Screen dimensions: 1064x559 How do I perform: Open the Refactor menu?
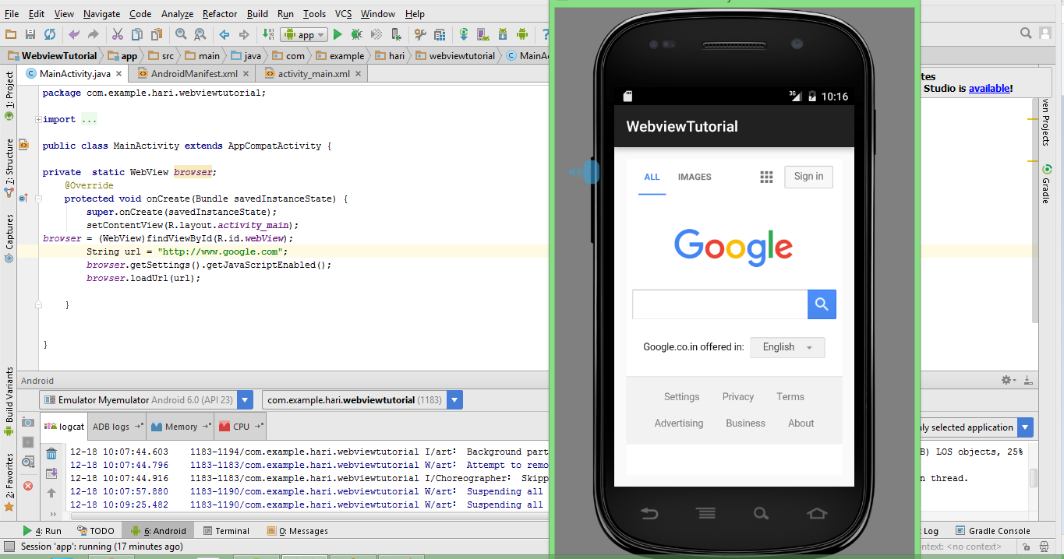pos(220,14)
